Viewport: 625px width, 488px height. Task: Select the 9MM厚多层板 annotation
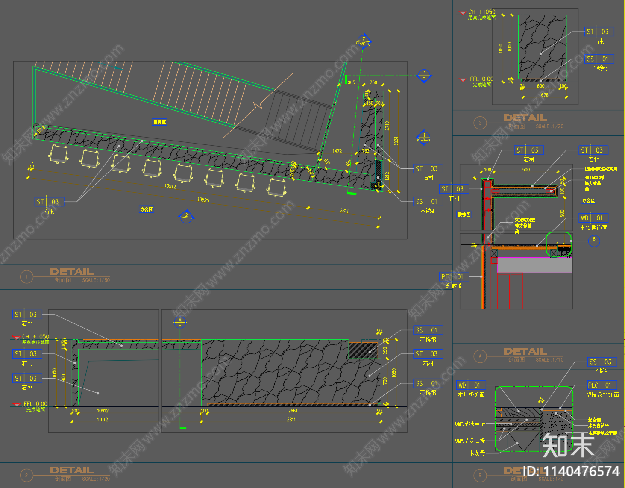click(470, 441)
